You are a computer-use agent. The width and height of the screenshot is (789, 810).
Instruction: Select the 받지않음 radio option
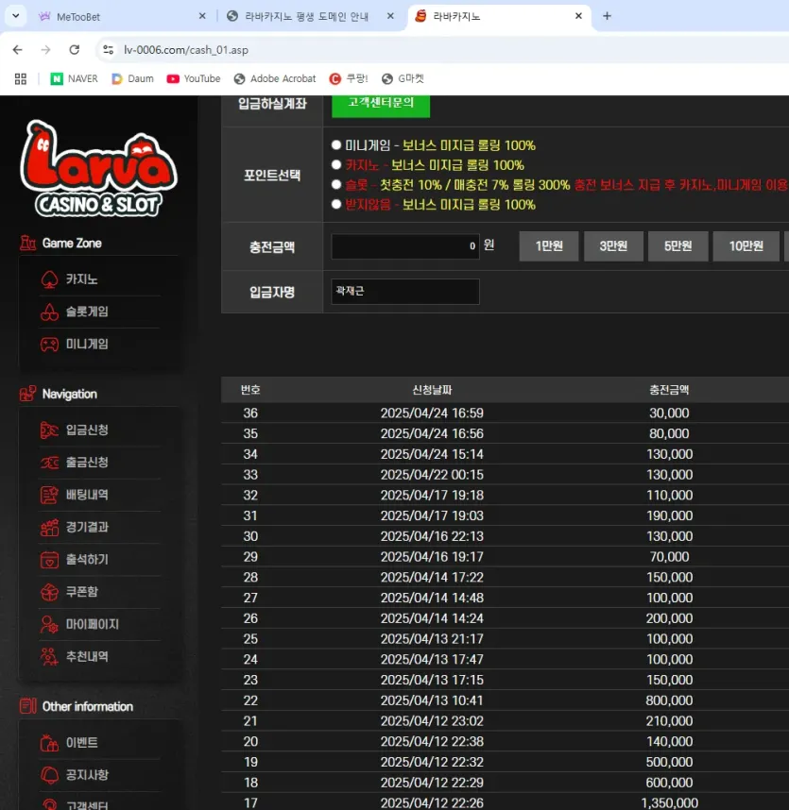(x=336, y=204)
